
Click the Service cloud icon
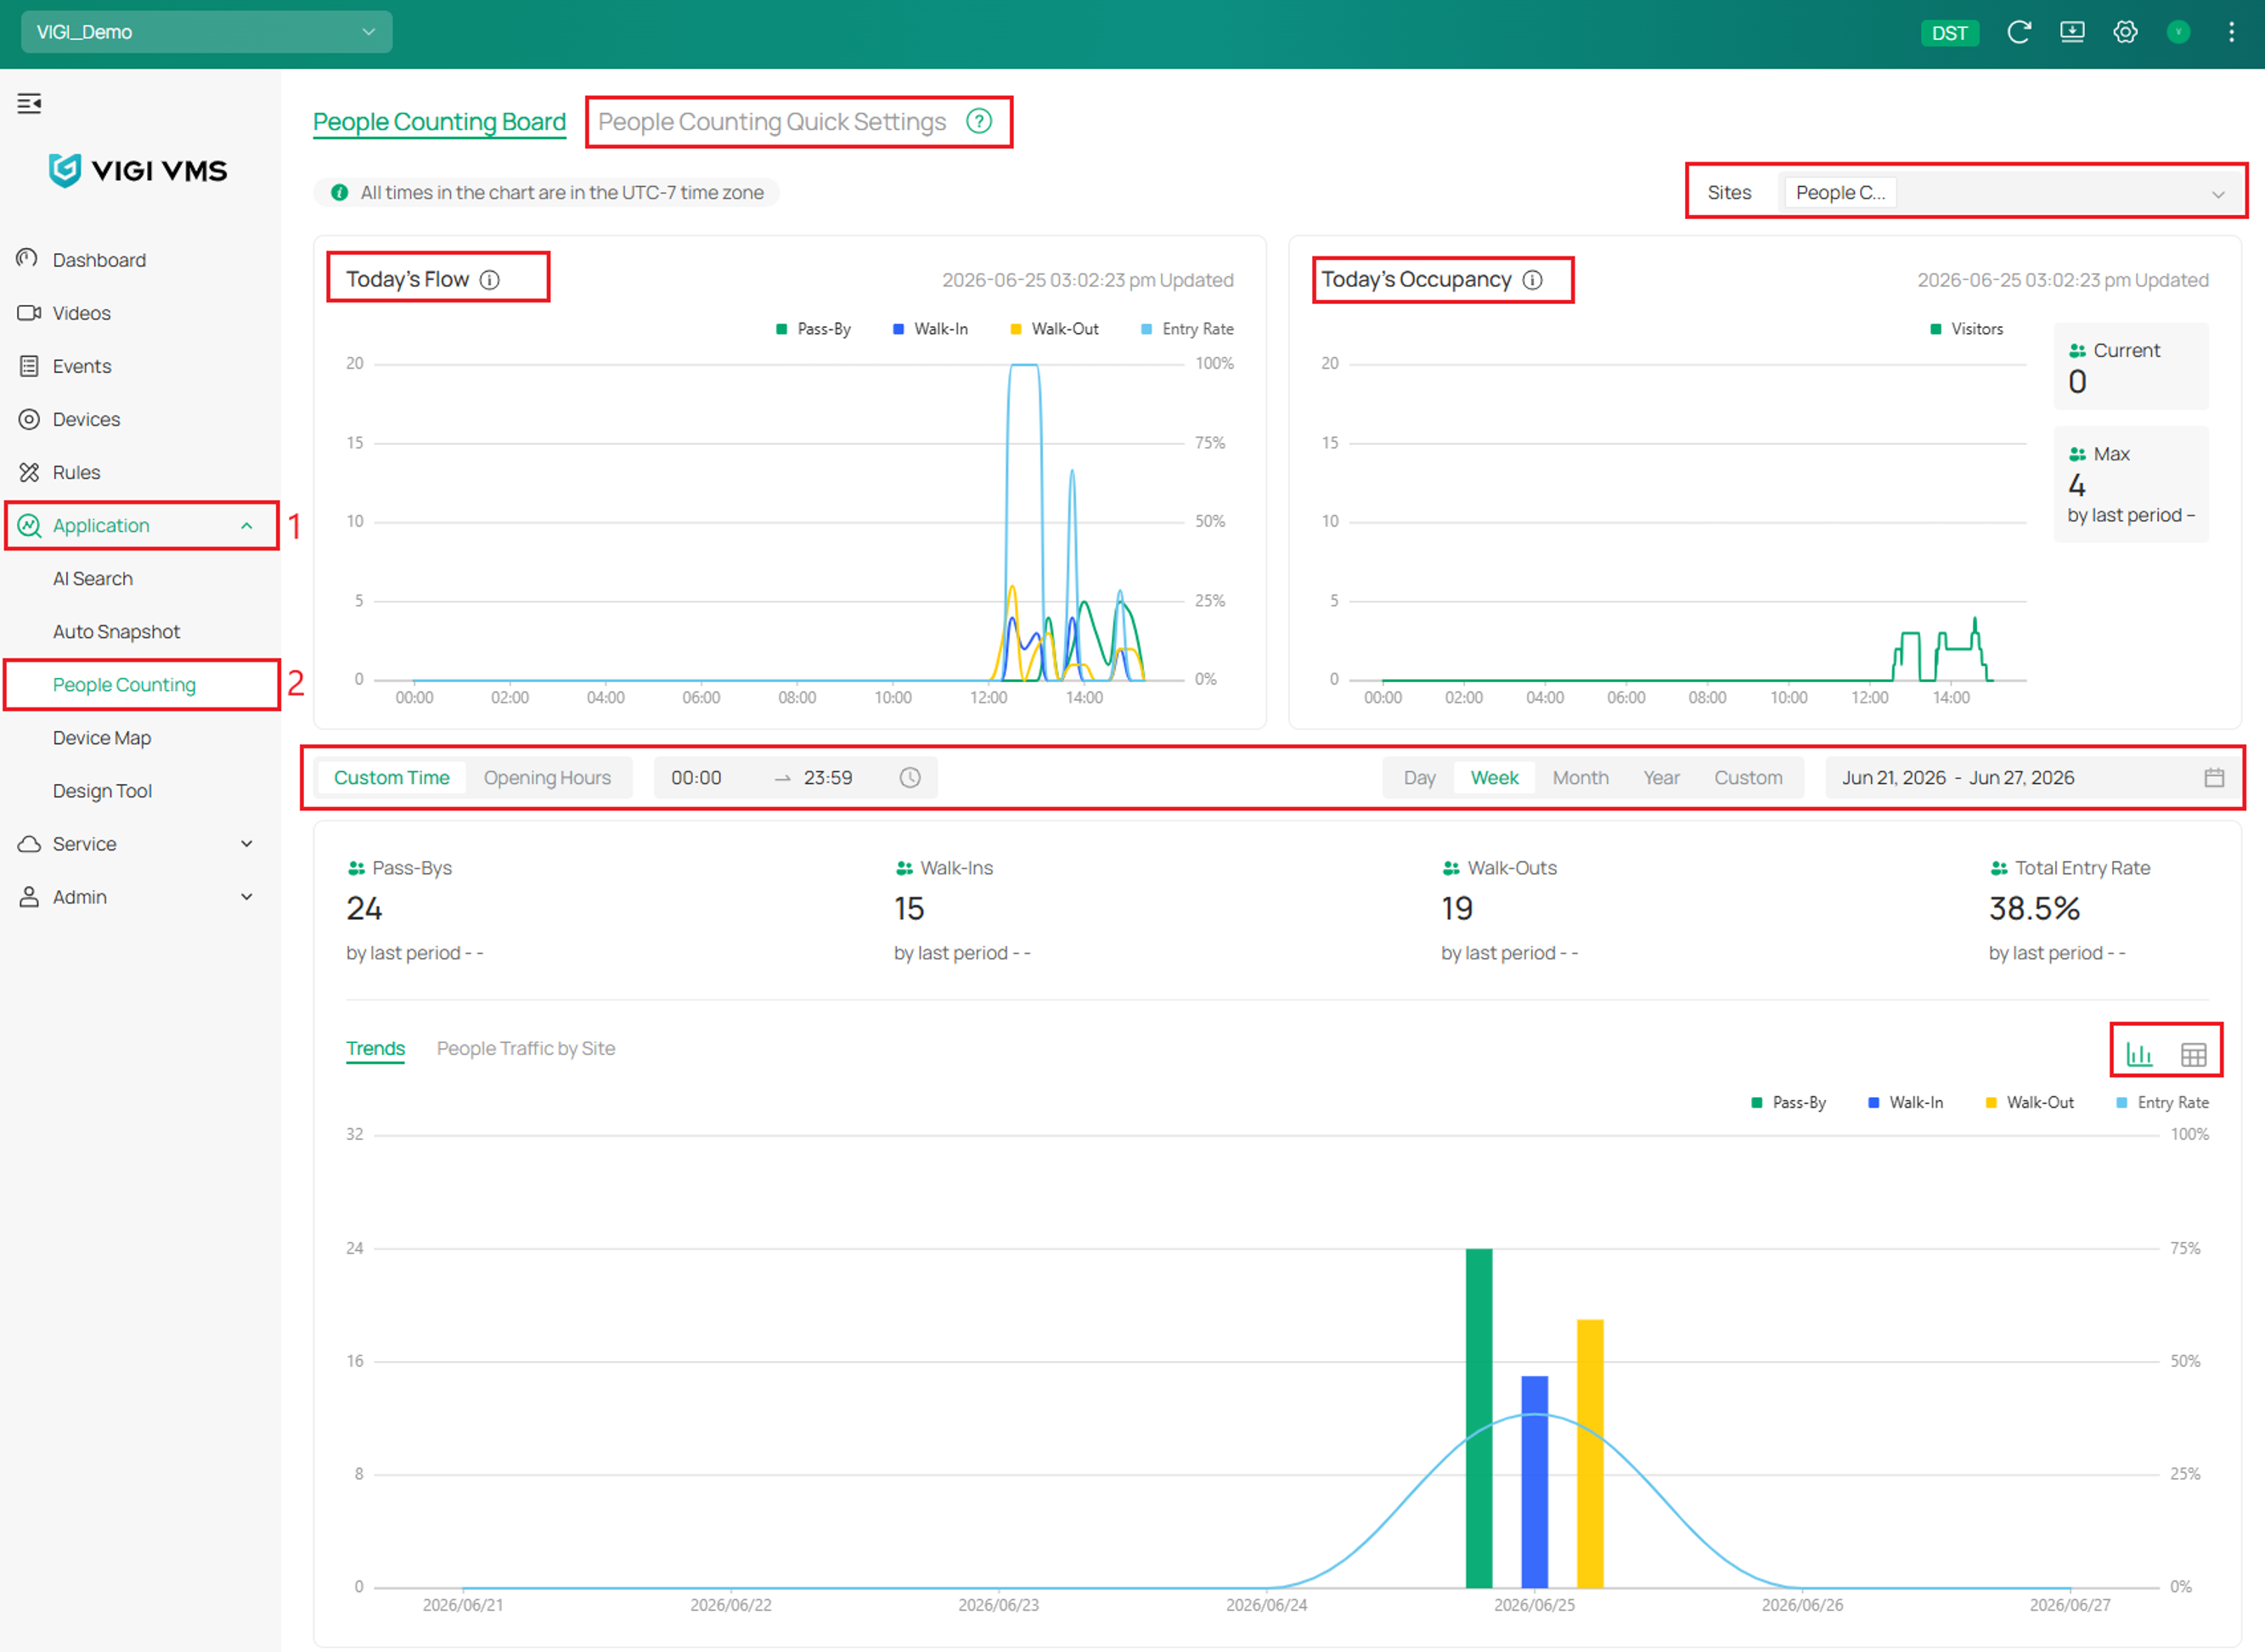(x=28, y=844)
